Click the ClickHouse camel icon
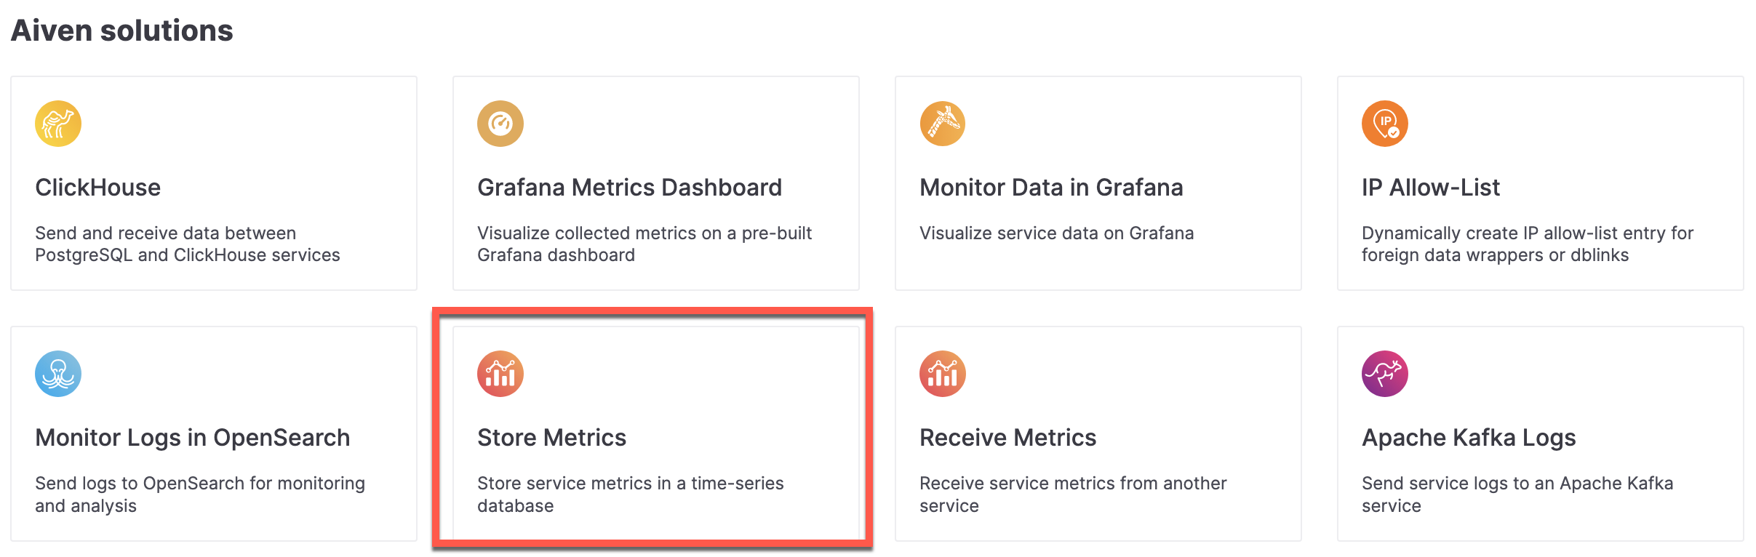 coord(57,123)
